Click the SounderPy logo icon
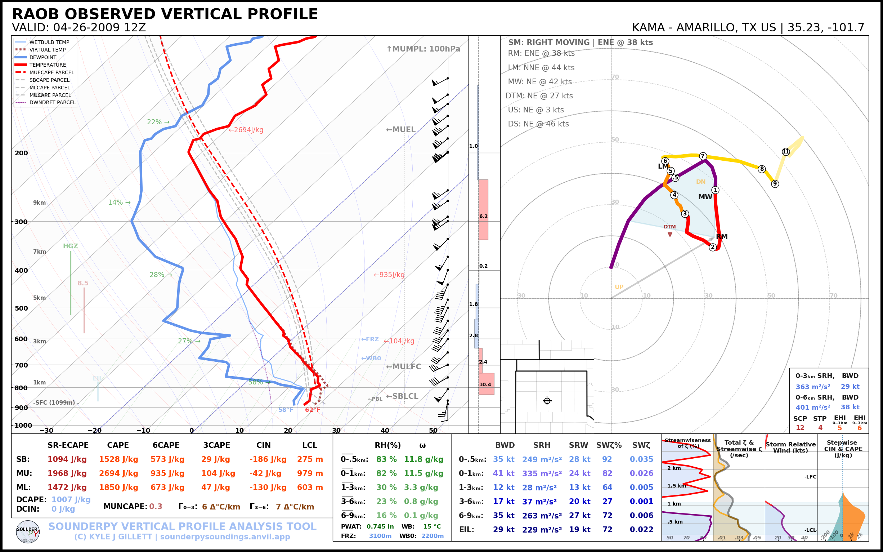The width and height of the screenshot is (883, 552). pyautogui.click(x=28, y=532)
